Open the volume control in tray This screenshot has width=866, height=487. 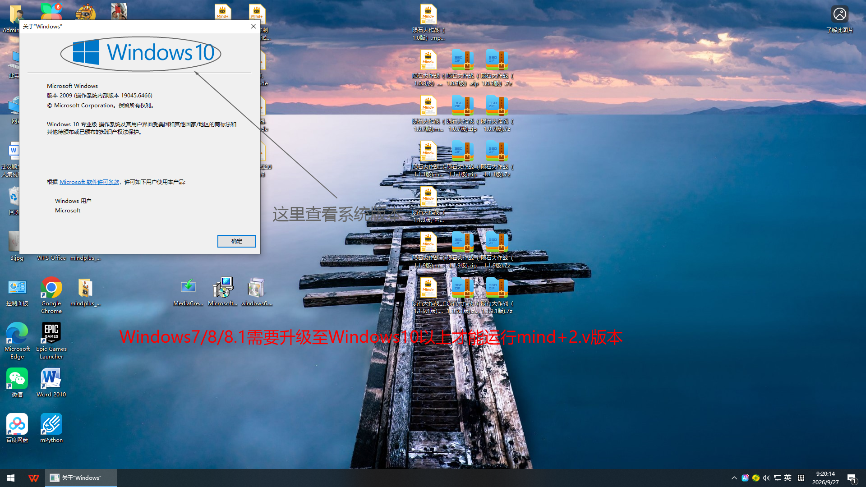766,478
